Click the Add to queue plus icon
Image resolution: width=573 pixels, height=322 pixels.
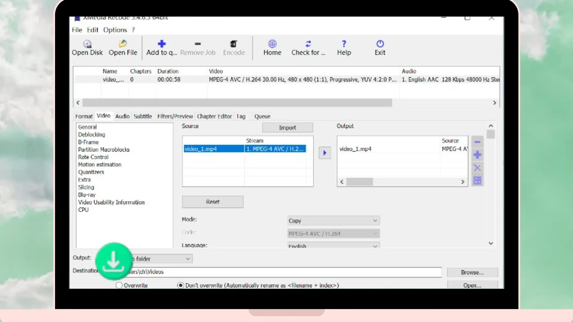(162, 44)
